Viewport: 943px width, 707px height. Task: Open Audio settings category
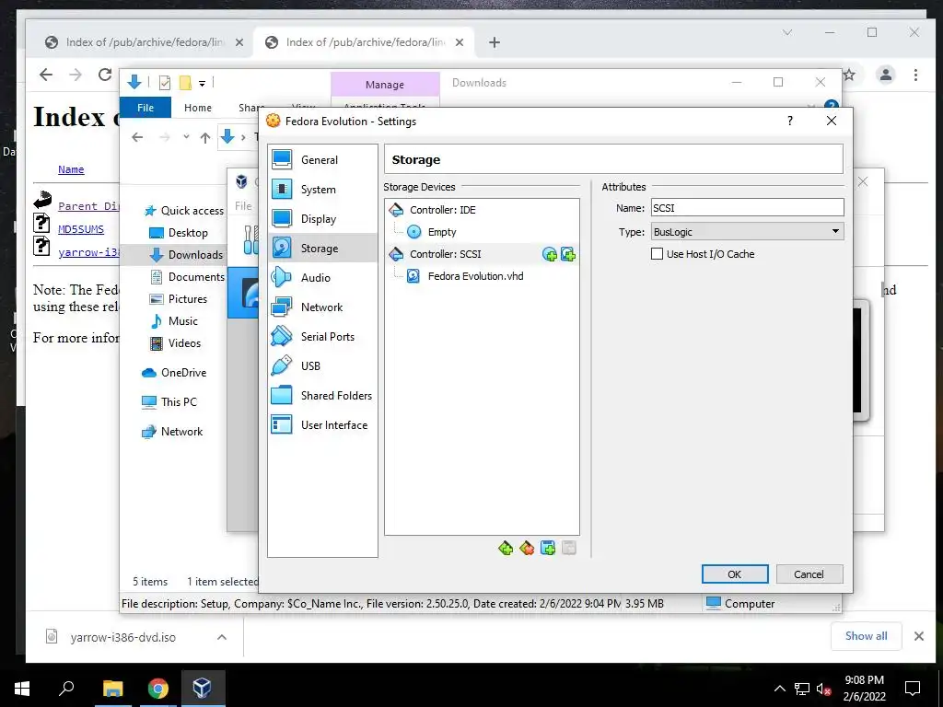pos(322,277)
